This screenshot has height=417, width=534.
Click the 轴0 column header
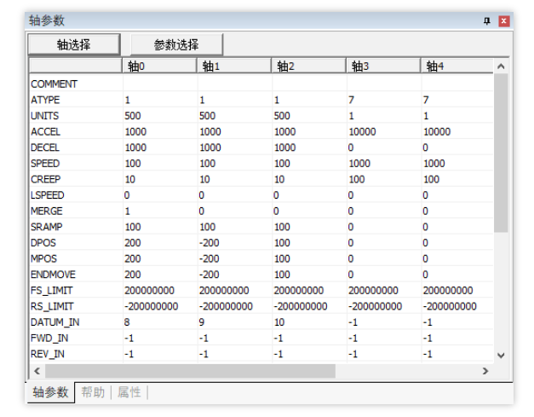pos(159,66)
